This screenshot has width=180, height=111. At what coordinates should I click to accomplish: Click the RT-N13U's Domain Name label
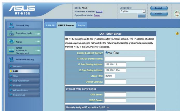(90, 59)
